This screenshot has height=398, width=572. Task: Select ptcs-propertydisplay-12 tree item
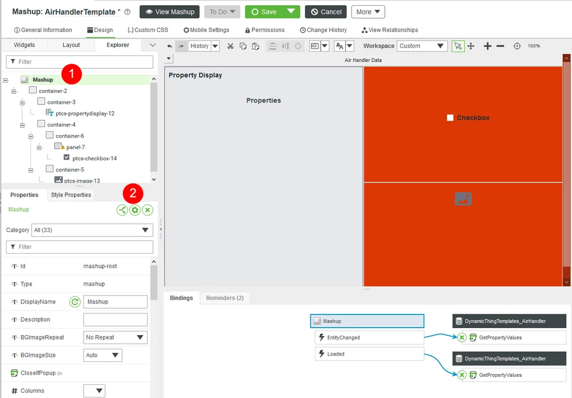(x=85, y=113)
